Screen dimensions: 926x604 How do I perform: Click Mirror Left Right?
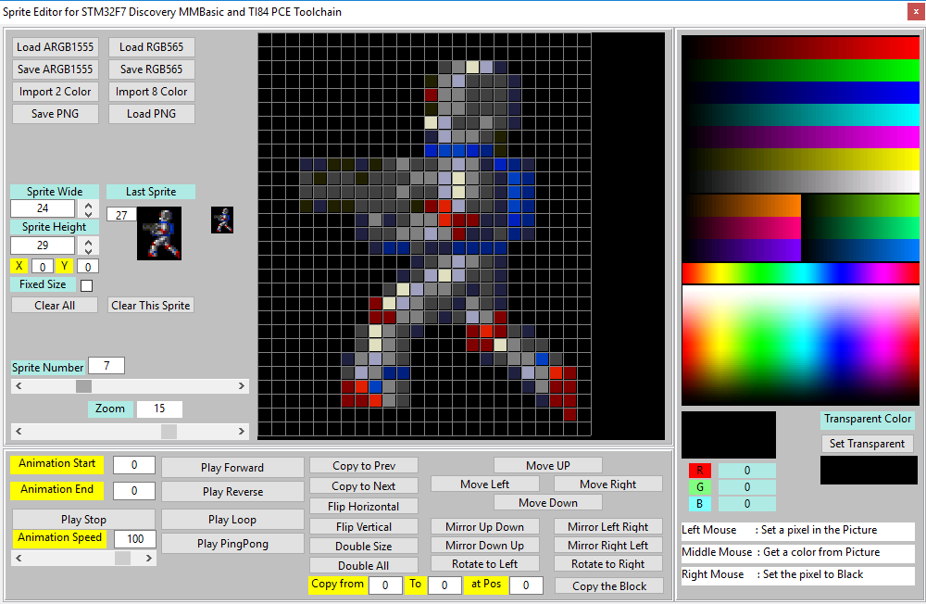click(x=608, y=526)
